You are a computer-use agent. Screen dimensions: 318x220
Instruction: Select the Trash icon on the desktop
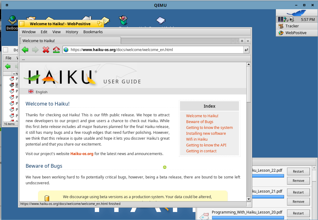point(123,20)
